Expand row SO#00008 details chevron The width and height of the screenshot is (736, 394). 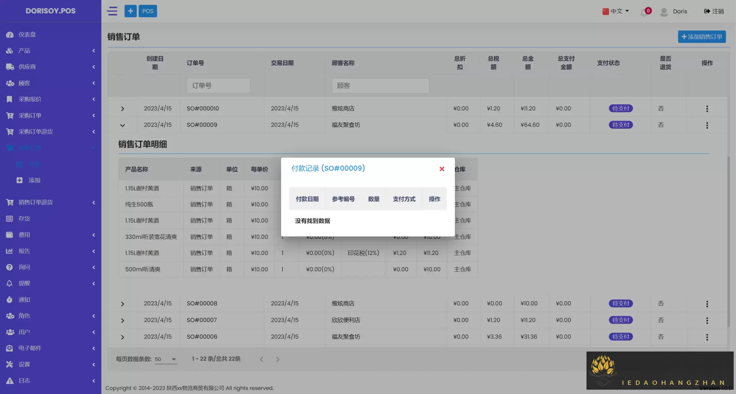click(x=122, y=304)
